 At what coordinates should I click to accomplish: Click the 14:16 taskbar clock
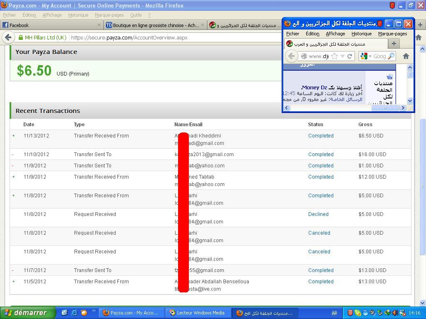click(x=414, y=313)
